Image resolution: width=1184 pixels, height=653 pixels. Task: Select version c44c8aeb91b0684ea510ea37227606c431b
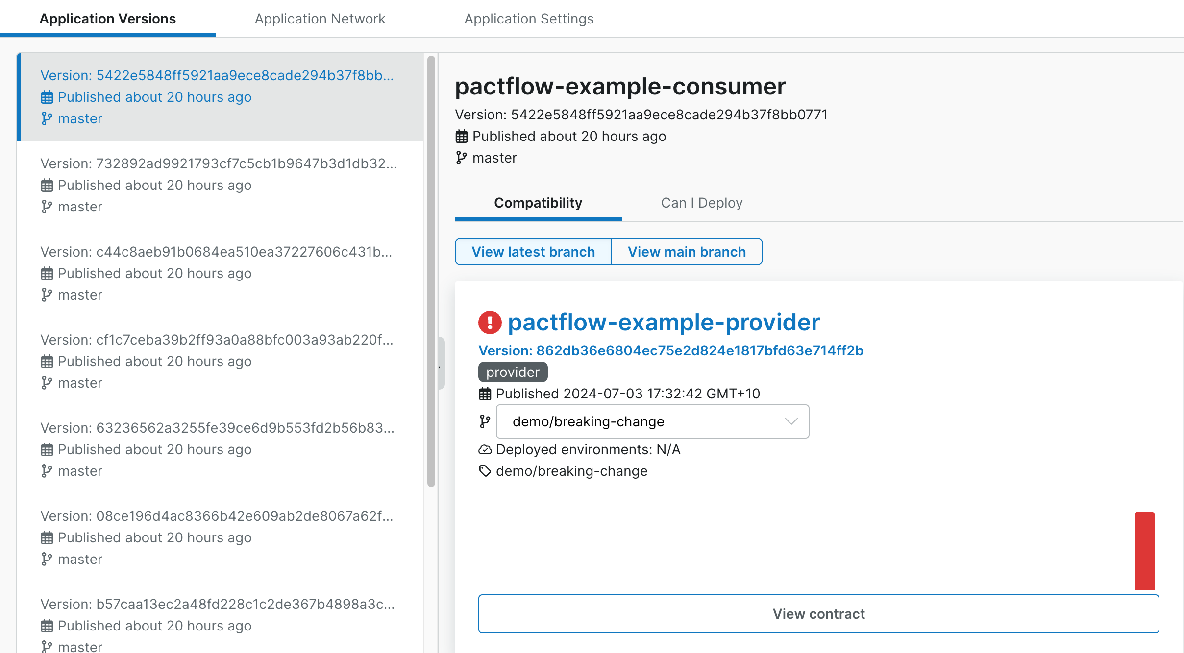click(x=221, y=273)
